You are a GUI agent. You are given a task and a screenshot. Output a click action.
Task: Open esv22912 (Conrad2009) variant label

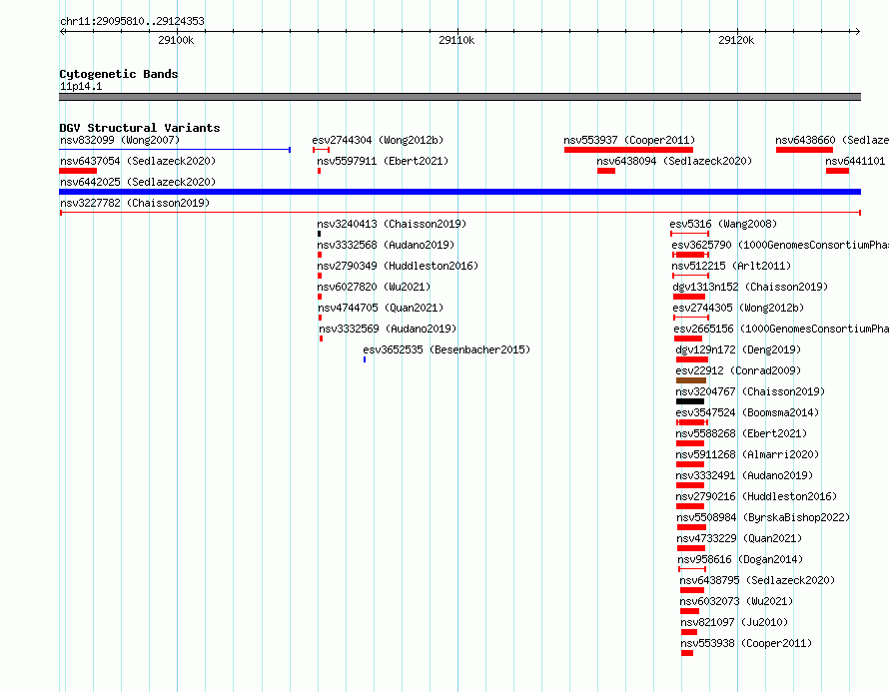[738, 370]
